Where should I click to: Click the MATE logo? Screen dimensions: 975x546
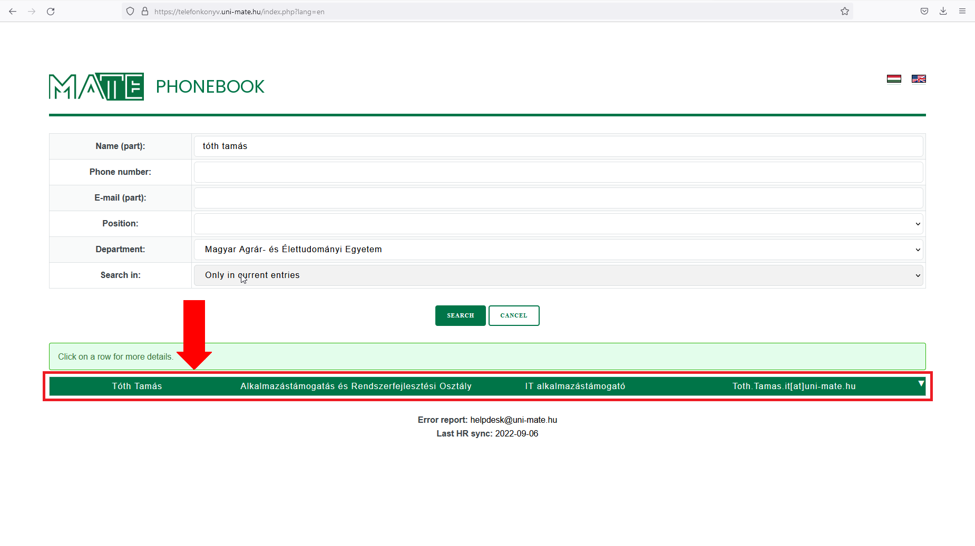96,86
